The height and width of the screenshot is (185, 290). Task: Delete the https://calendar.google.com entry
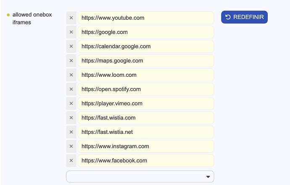click(71, 46)
